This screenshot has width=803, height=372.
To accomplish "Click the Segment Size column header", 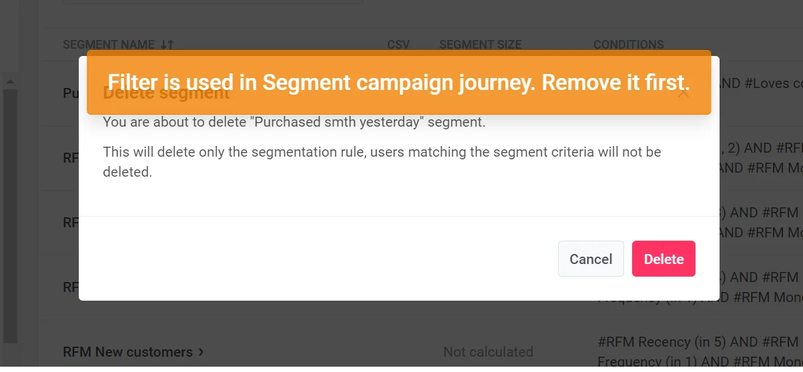I will point(480,45).
